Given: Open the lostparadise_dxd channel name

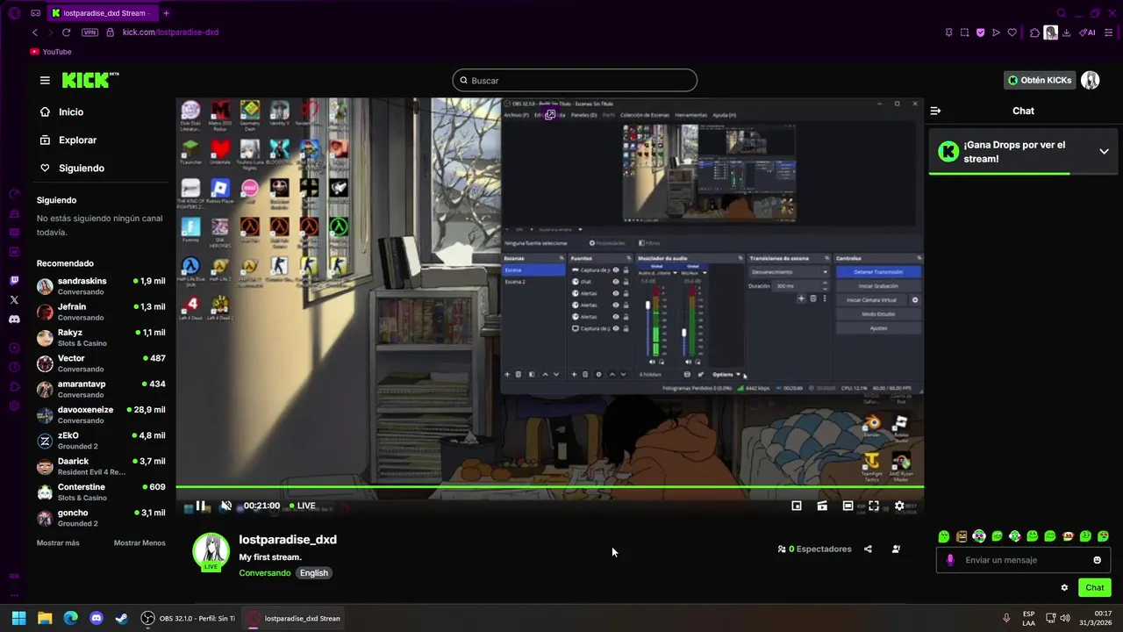Looking at the screenshot, I should pos(288,540).
